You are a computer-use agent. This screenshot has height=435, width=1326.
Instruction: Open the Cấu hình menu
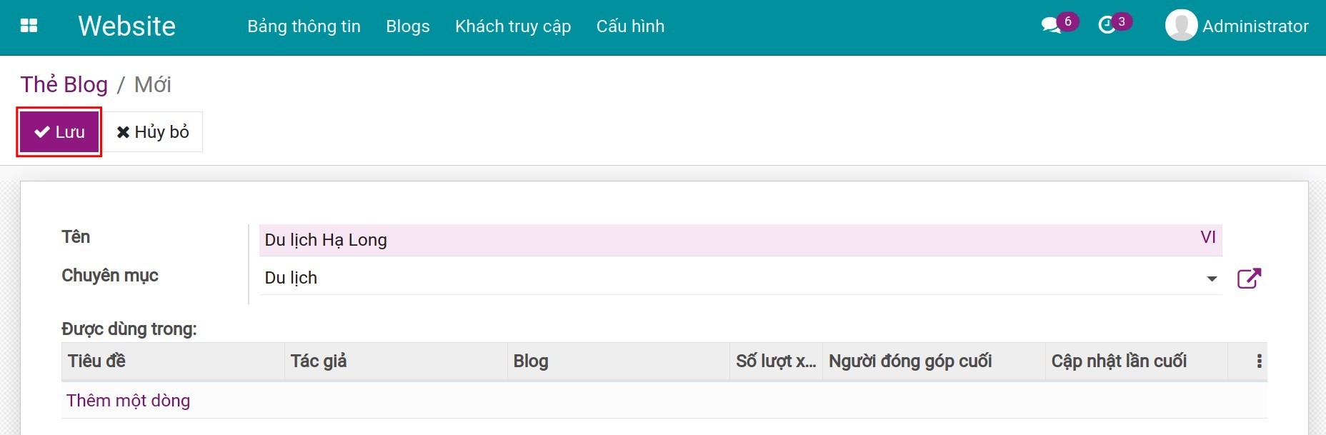point(630,26)
